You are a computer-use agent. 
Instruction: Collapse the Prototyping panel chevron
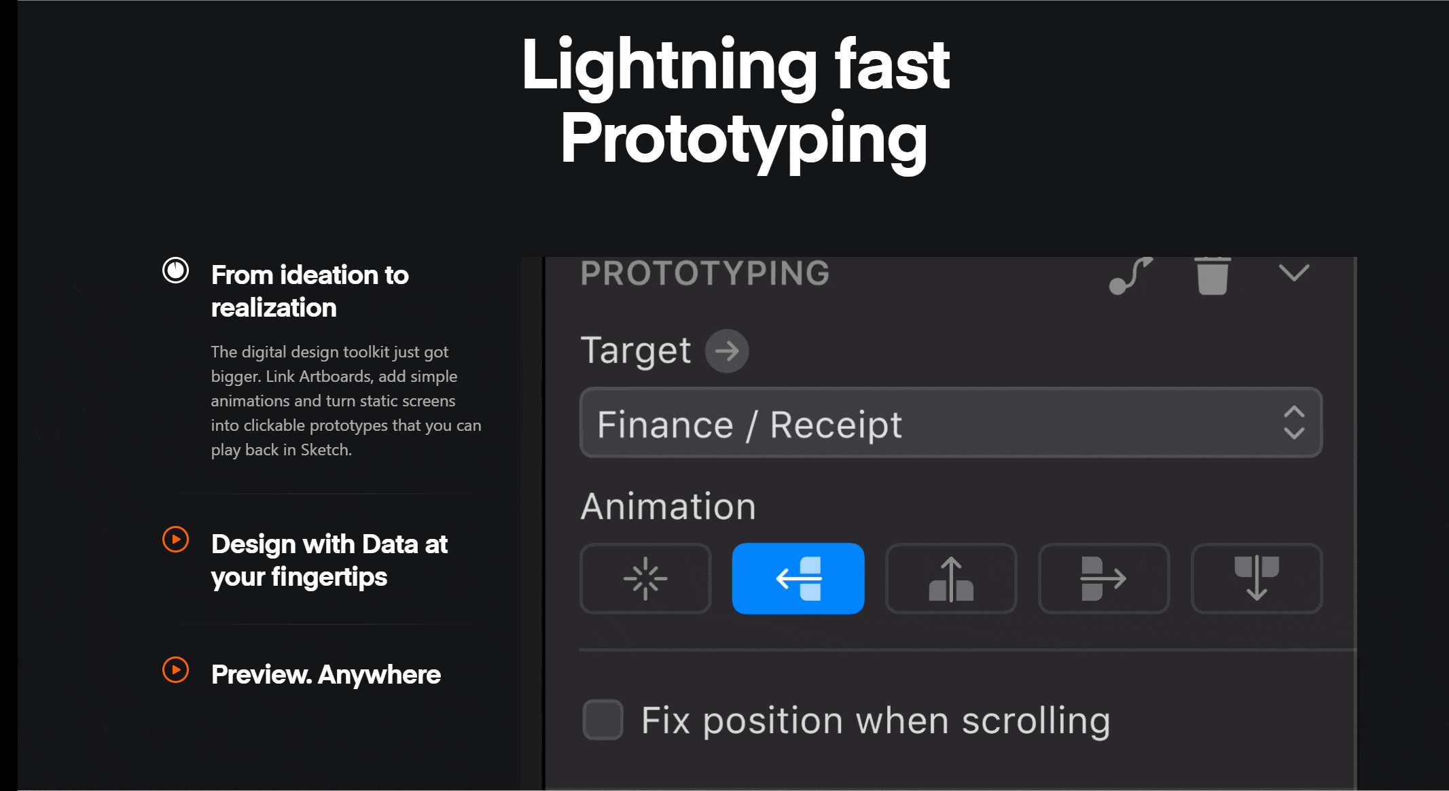(x=1295, y=275)
